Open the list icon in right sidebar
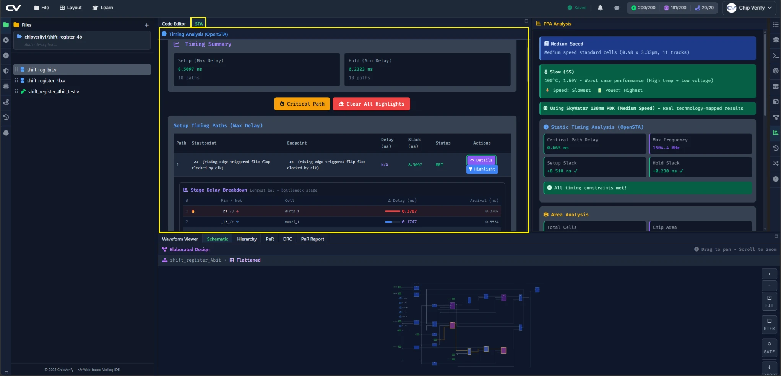Image resolution: width=781 pixels, height=377 pixels. pos(776,24)
